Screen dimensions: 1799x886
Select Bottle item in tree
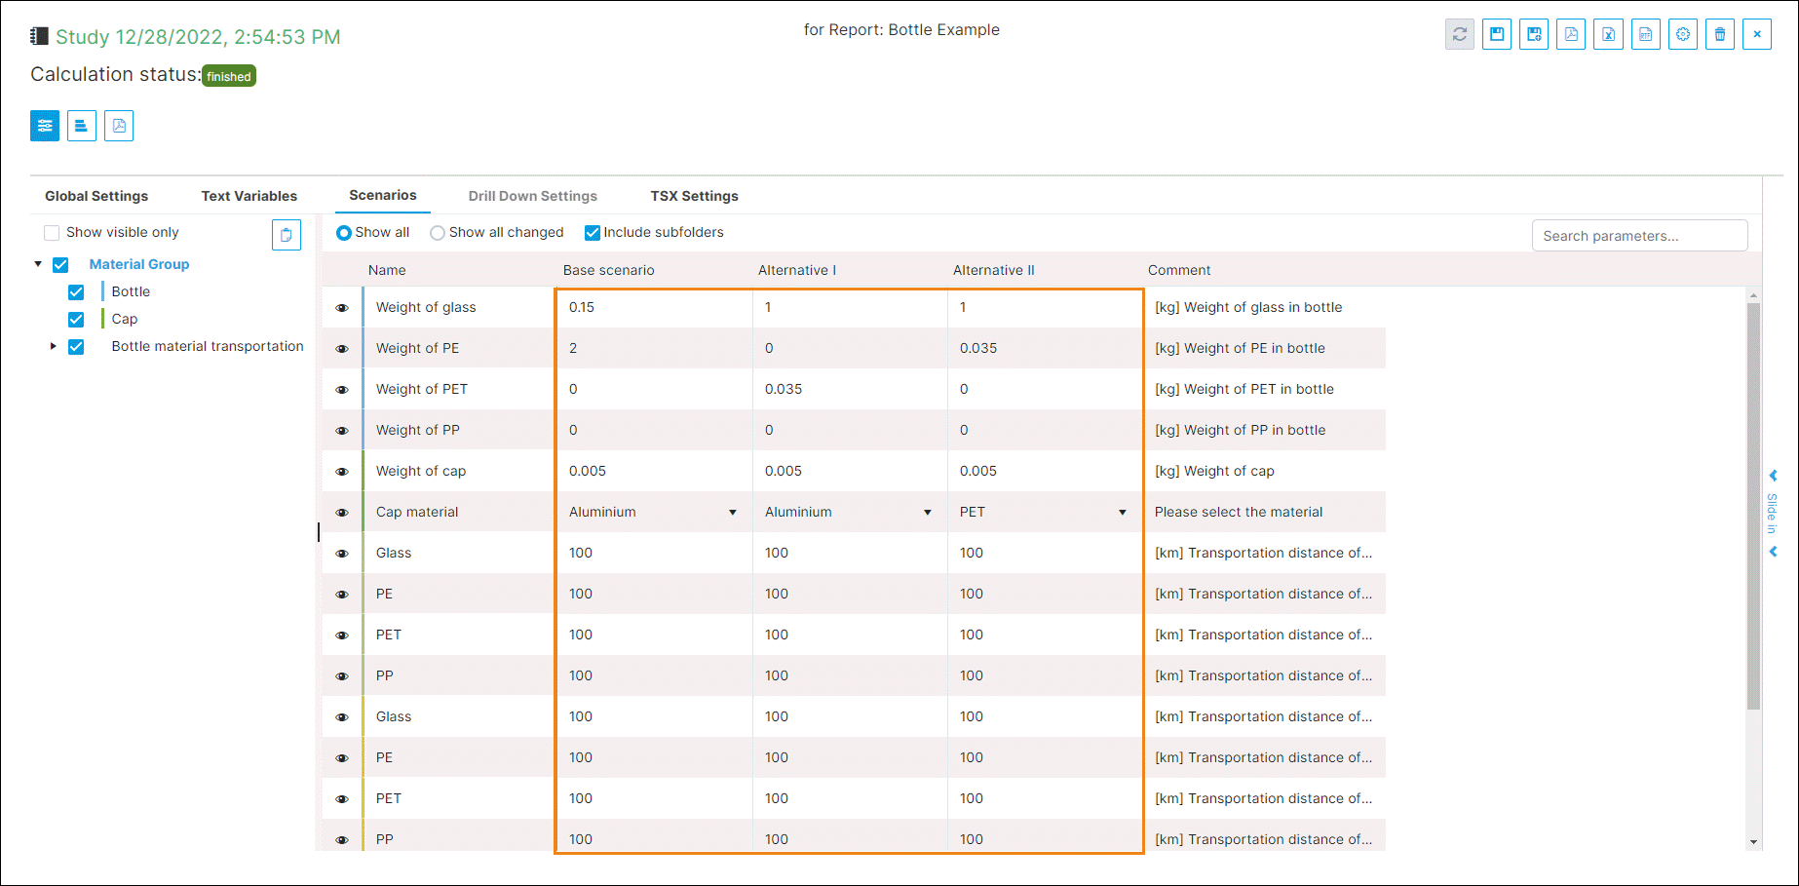(131, 291)
